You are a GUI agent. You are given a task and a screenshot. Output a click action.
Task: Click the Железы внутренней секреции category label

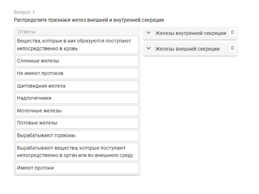(x=190, y=33)
